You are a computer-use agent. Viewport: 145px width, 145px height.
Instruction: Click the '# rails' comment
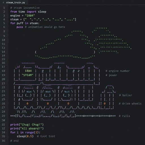[x=125, y=116]
